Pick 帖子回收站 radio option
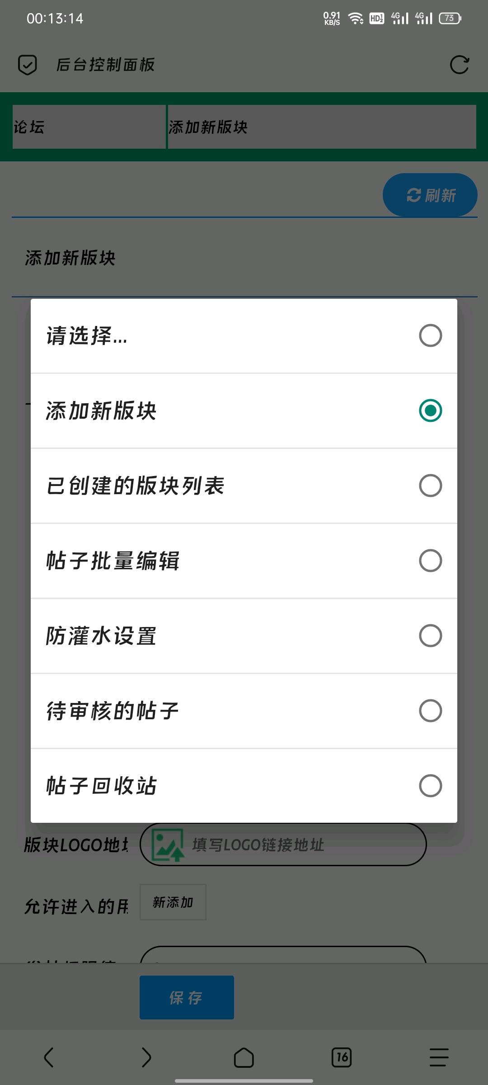 pyautogui.click(x=244, y=786)
